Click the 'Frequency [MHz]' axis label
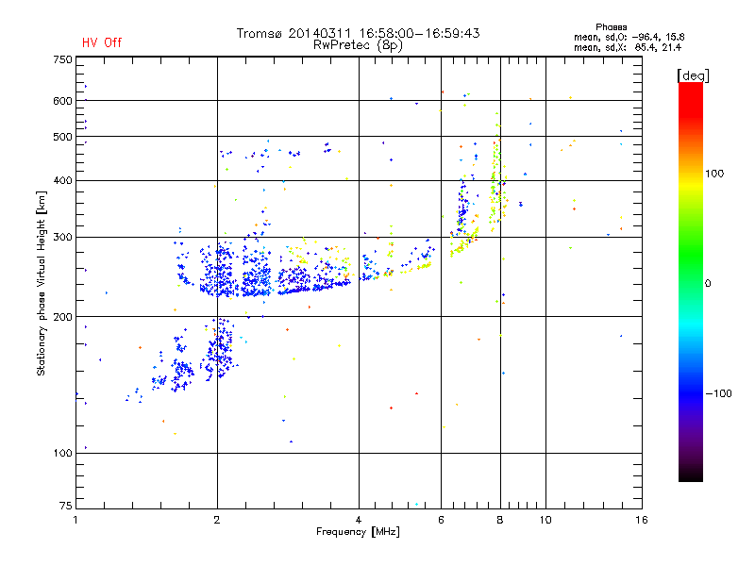Screen dimensions: 755x566 [x=358, y=532]
